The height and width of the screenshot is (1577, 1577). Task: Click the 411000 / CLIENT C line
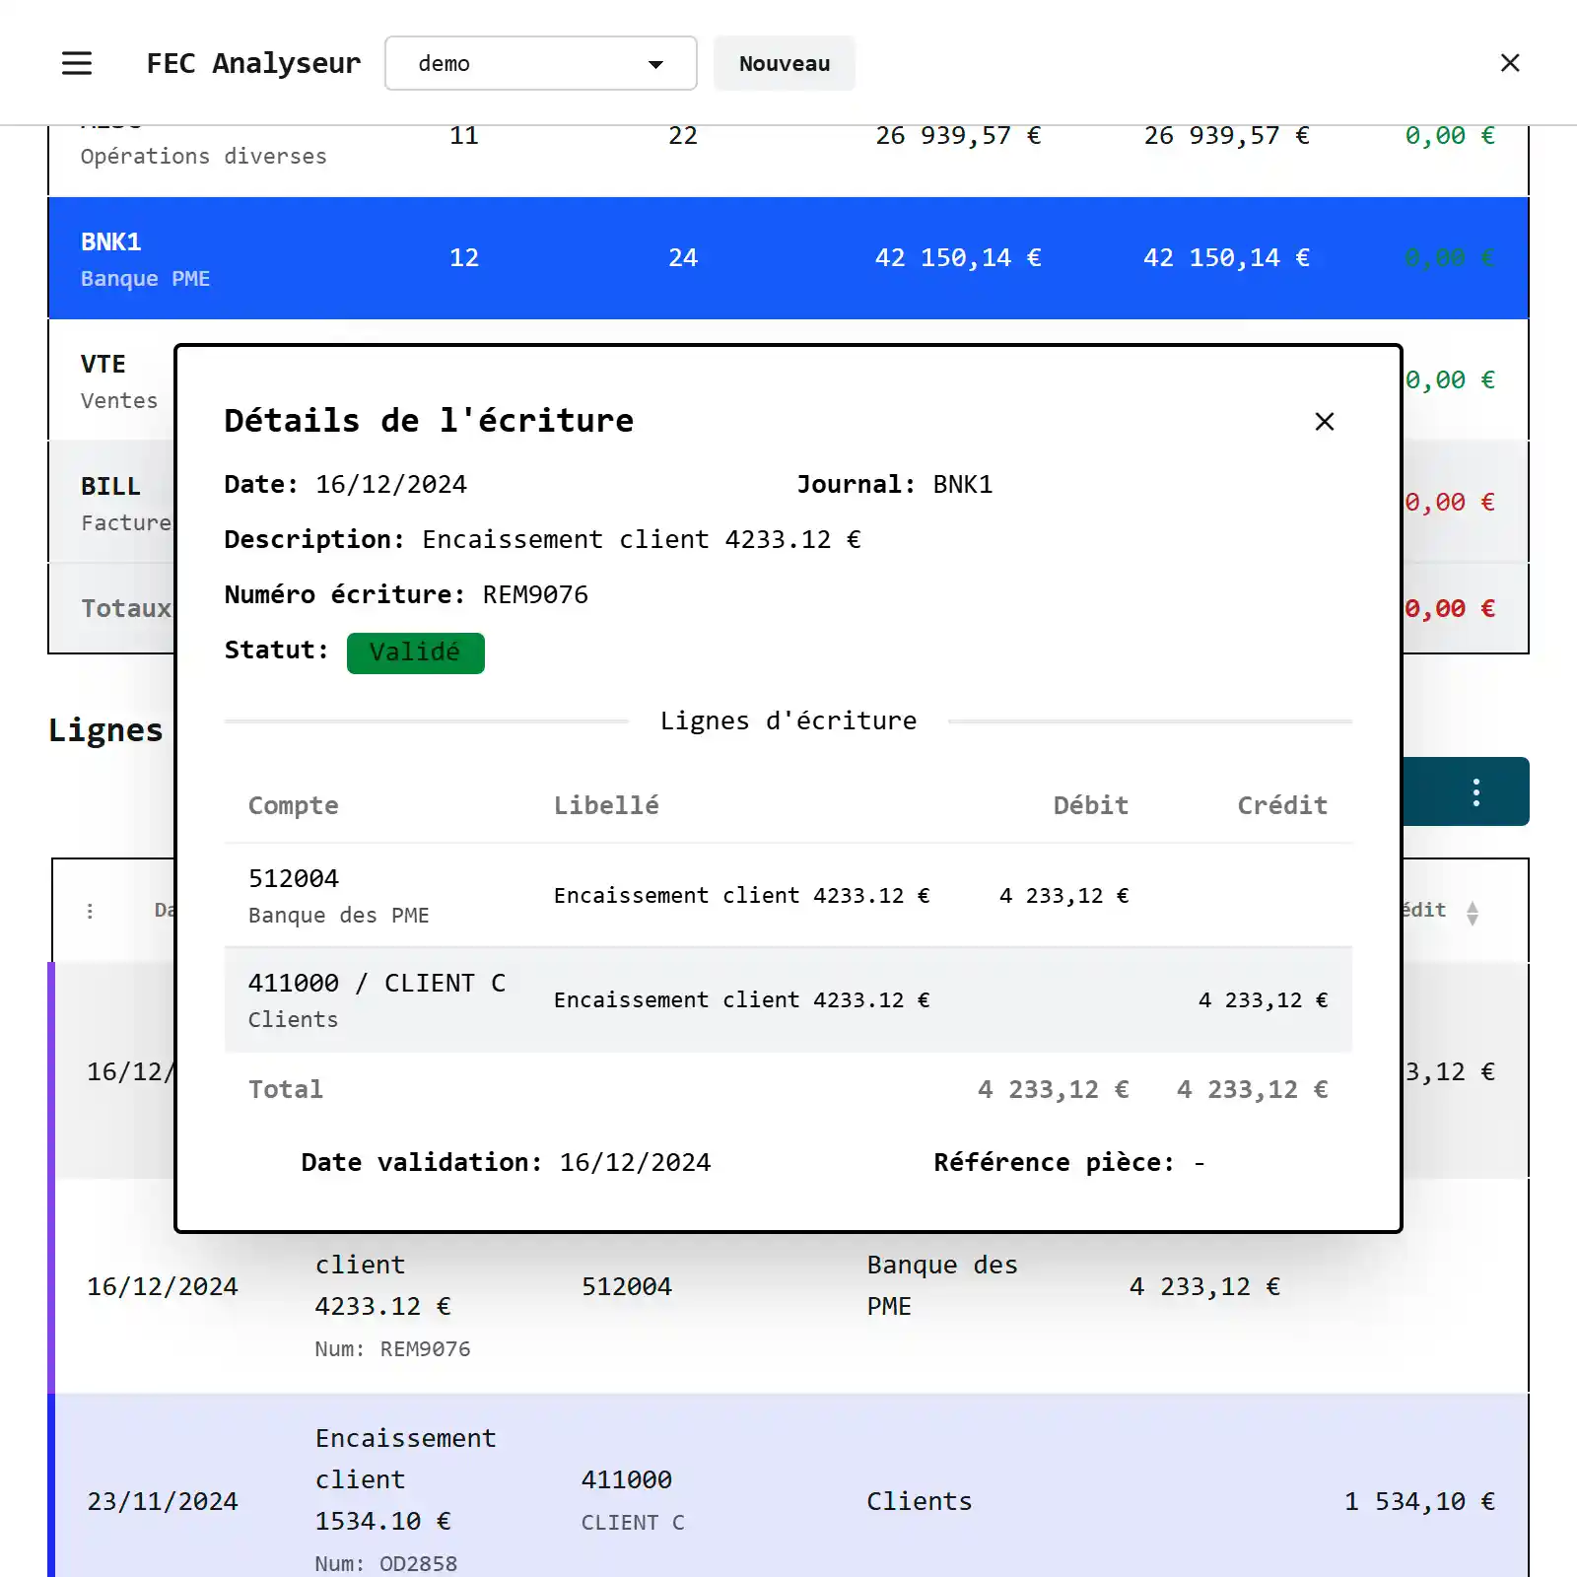point(787,999)
